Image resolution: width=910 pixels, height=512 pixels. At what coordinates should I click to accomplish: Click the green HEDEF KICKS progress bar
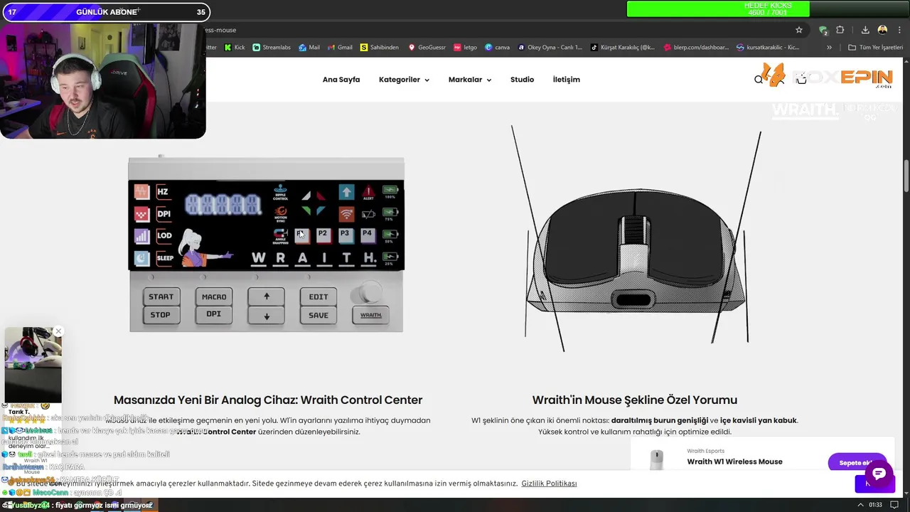(x=718, y=9)
